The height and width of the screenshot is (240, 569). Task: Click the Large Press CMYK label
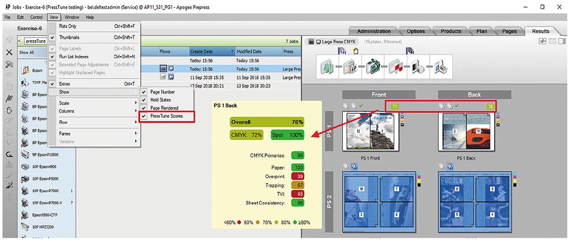pyautogui.click(x=338, y=42)
